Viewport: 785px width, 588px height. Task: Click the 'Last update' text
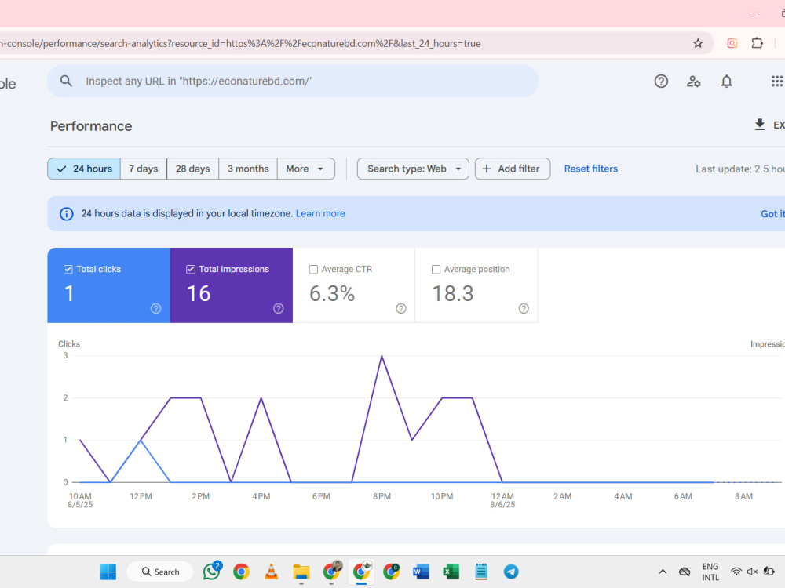pos(740,169)
